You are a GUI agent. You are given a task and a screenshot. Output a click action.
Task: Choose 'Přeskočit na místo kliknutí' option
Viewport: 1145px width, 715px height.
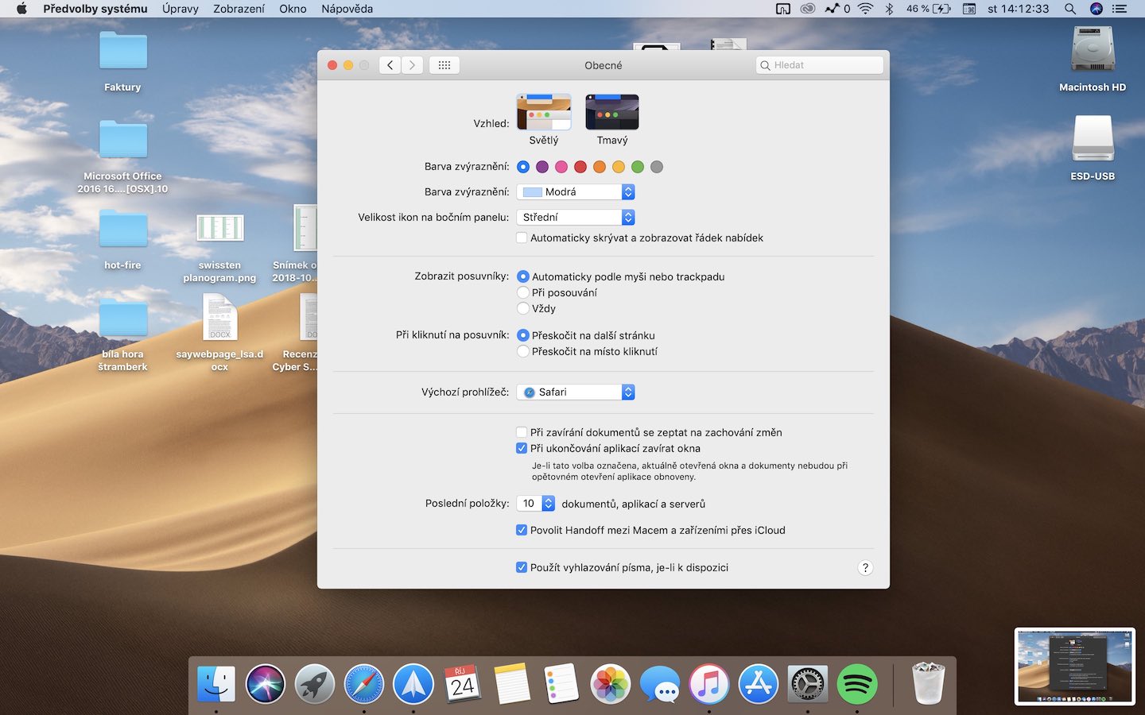tap(523, 351)
